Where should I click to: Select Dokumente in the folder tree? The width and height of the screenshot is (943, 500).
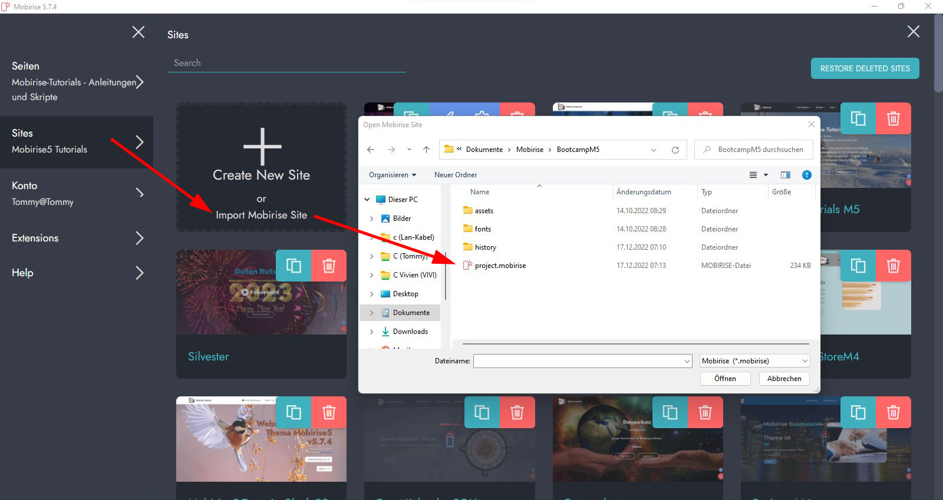(x=411, y=313)
